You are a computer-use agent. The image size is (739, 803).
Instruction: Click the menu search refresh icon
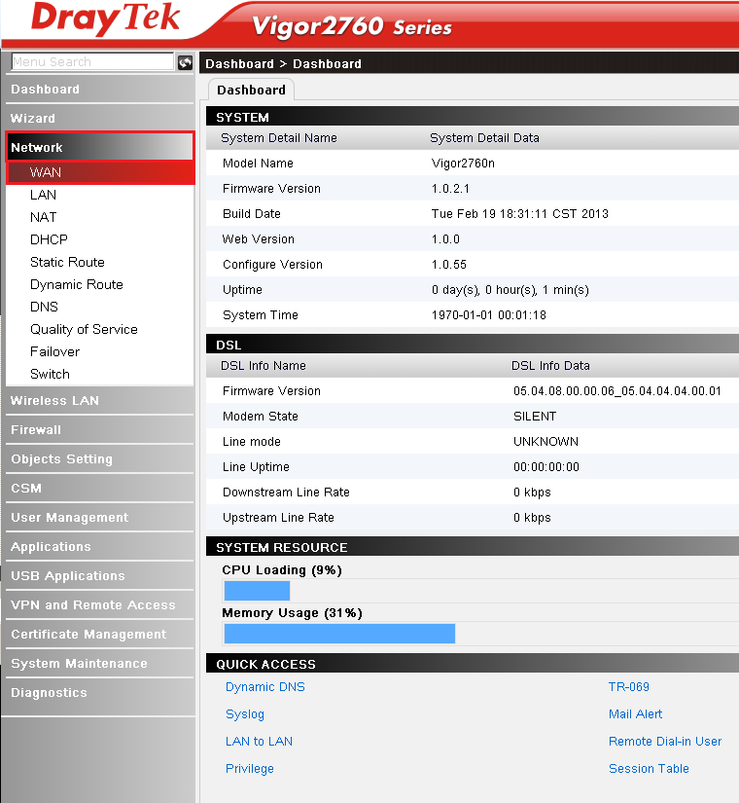[x=185, y=62]
